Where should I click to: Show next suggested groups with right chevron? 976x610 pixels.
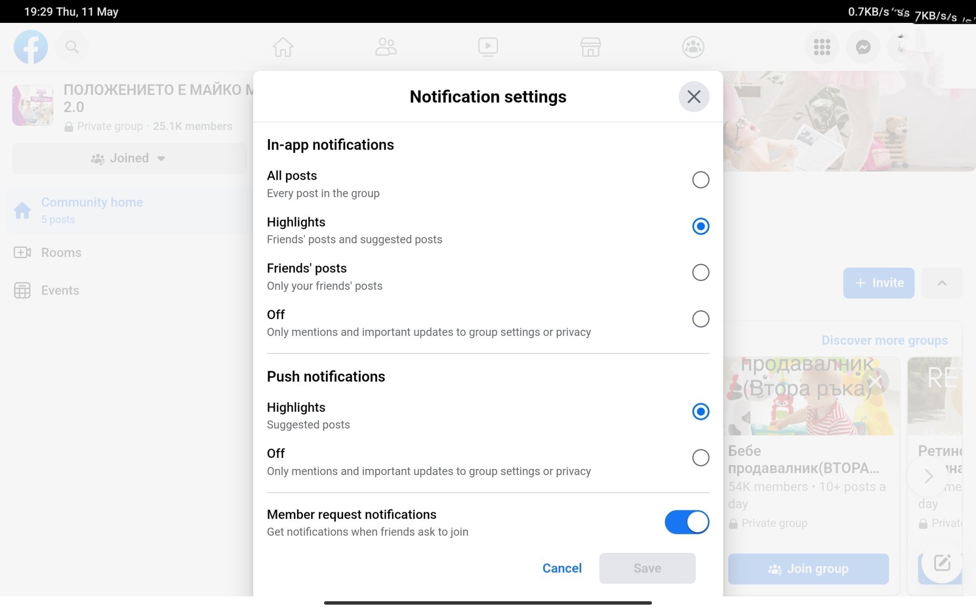click(x=928, y=476)
